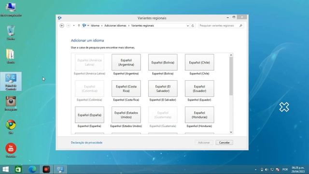
Task: Click the Cancelar button
Action: pos(224,143)
